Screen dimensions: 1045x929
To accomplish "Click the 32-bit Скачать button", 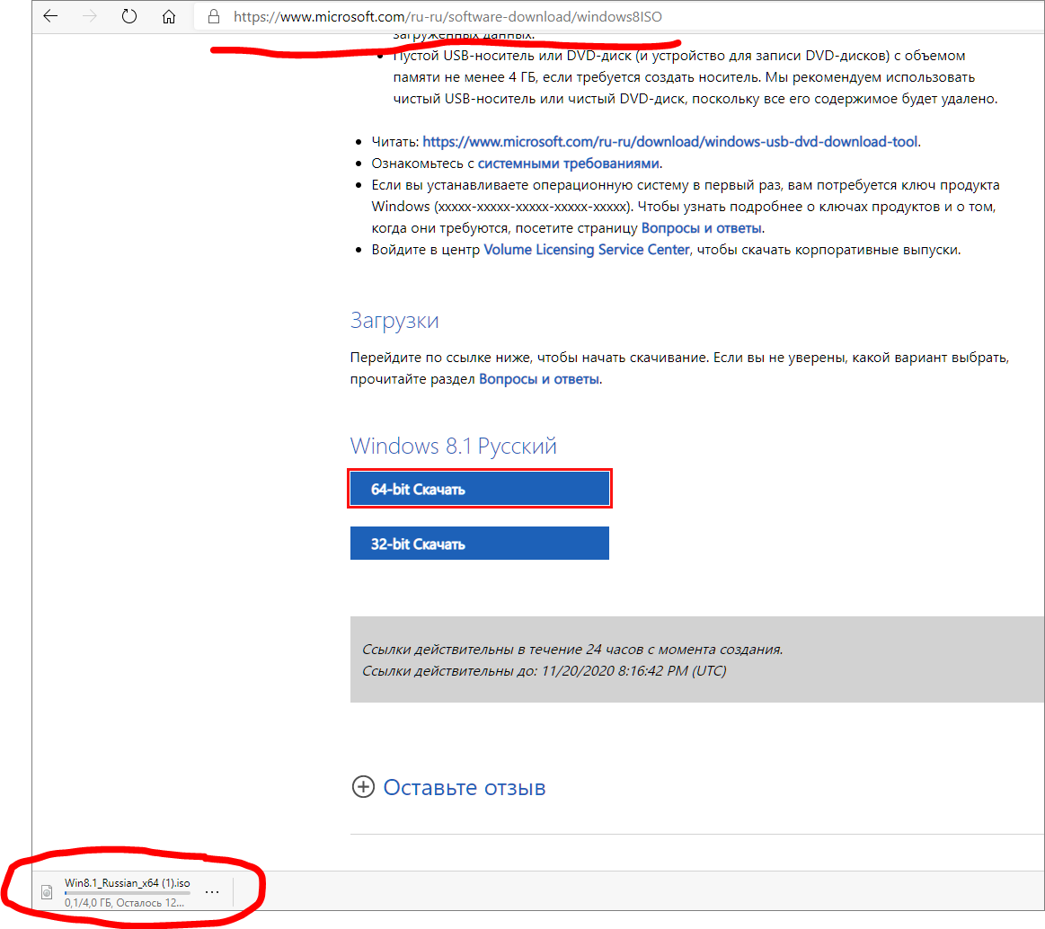I will tap(479, 544).
